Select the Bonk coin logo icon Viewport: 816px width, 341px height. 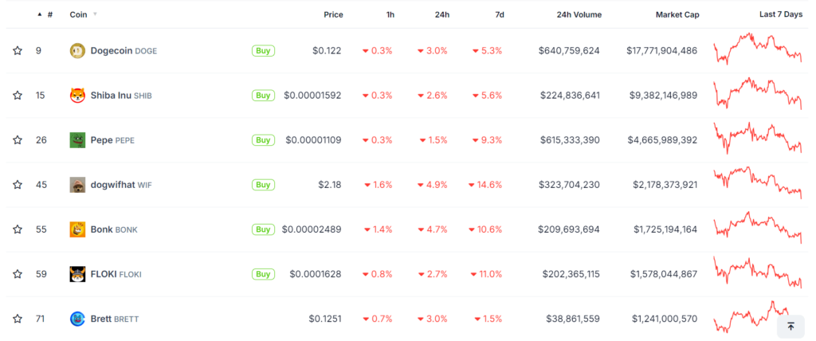pos(77,229)
